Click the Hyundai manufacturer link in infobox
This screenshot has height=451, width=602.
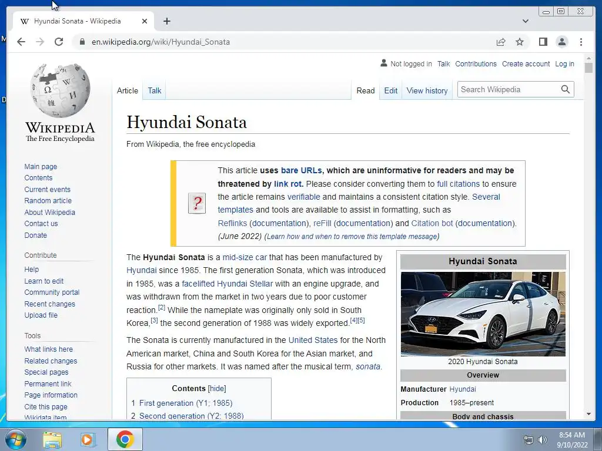(x=463, y=389)
